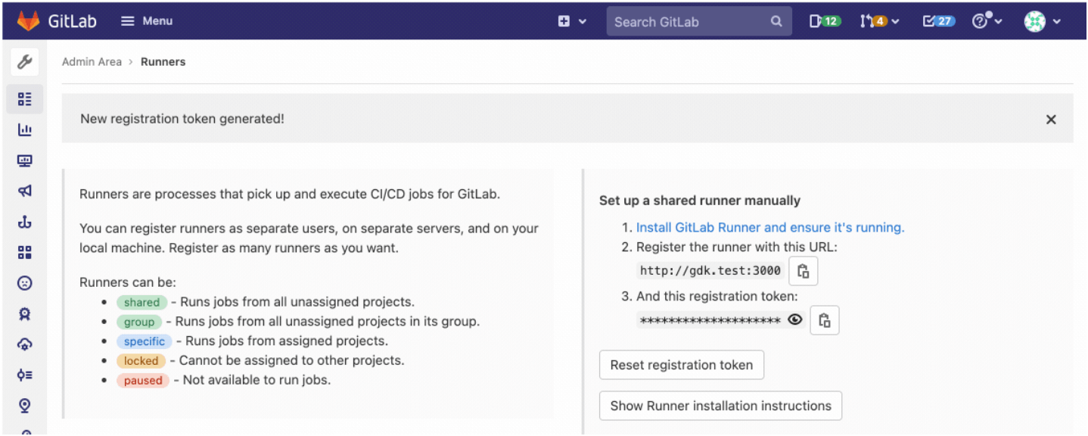Copy the runner registration URL
The height and width of the screenshot is (436, 1088).
[x=803, y=270]
